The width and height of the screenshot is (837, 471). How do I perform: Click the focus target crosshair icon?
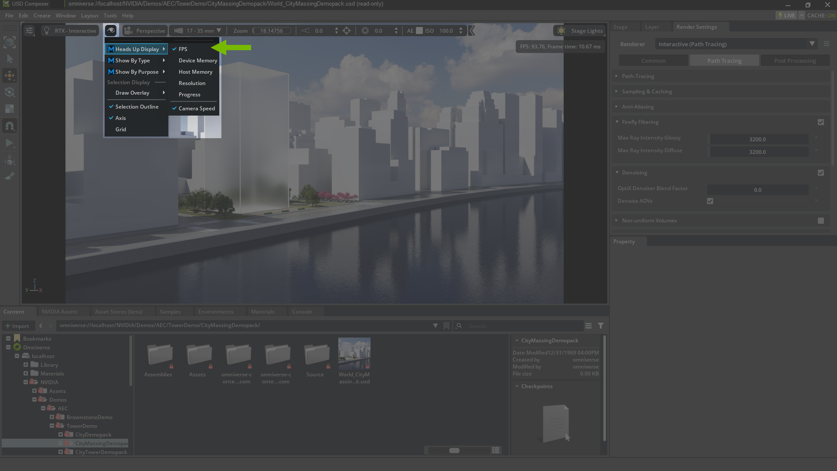pyautogui.click(x=347, y=31)
